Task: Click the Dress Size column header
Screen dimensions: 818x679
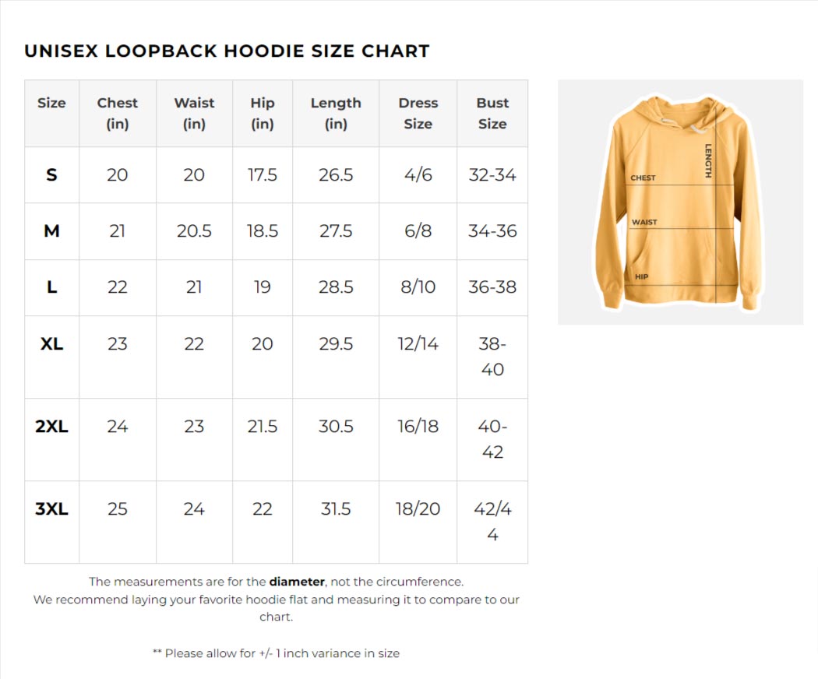Action: (418, 113)
